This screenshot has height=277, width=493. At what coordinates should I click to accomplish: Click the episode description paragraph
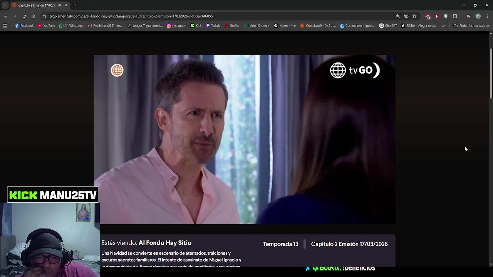(x=171, y=260)
